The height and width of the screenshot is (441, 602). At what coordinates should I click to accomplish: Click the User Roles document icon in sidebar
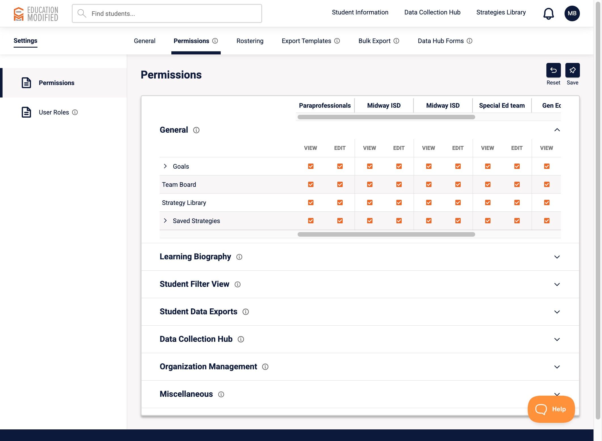pyautogui.click(x=26, y=112)
